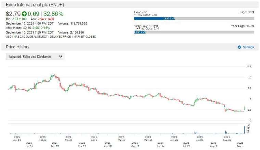Click the Ask 2.94 x 1400 value
The width and height of the screenshot is (260, 150).
46,19
